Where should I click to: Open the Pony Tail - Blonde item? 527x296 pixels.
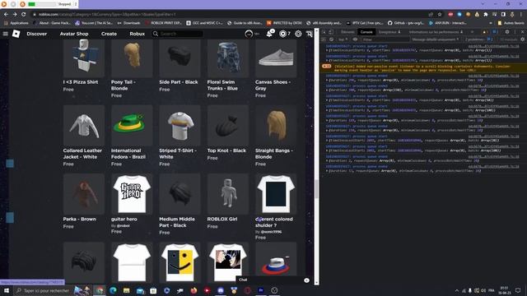[x=132, y=68]
